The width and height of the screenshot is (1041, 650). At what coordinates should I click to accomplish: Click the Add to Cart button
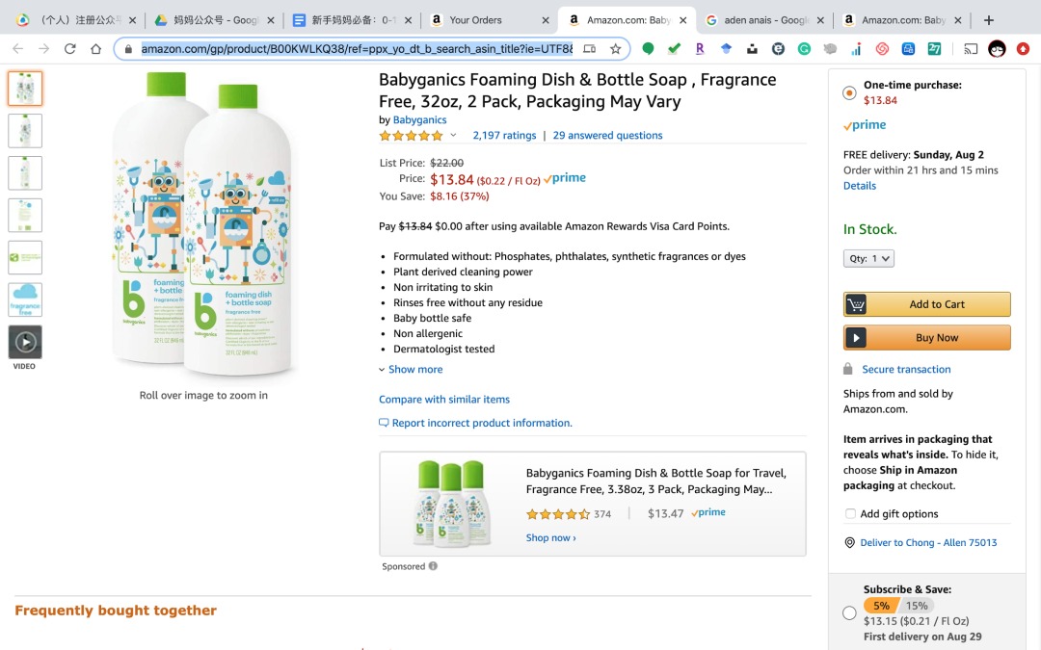coord(927,304)
